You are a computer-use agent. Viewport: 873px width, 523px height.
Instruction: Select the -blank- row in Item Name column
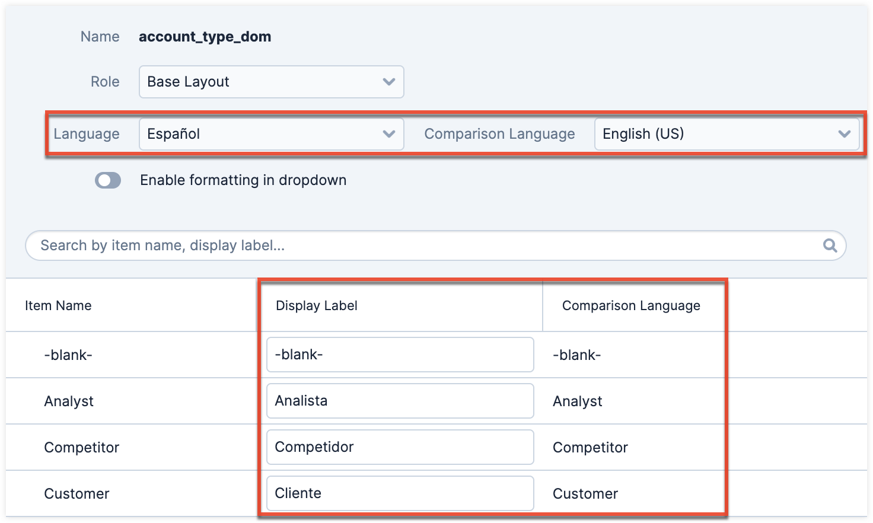[x=68, y=355]
